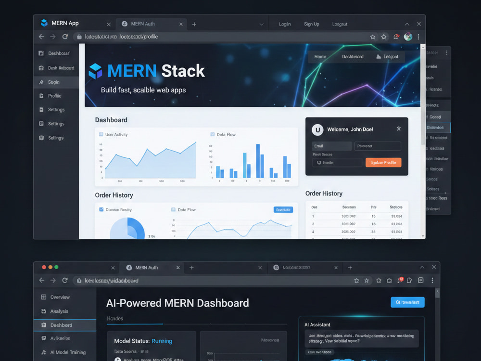This screenshot has height=361, width=481.
Task: Switch to MERN Auth tab in top window
Action: (x=152, y=24)
